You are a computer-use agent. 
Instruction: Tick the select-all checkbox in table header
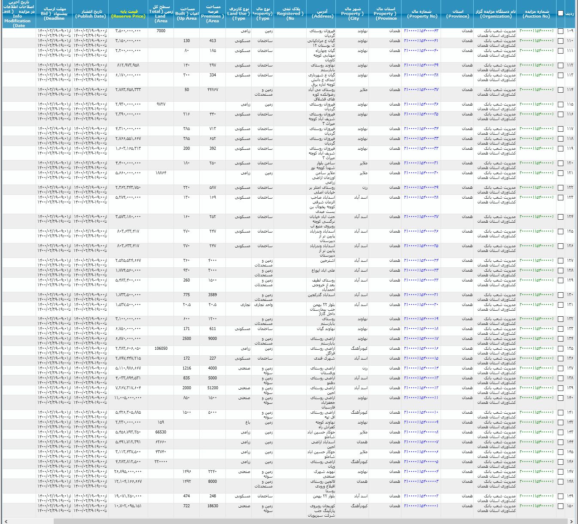pos(560,13)
